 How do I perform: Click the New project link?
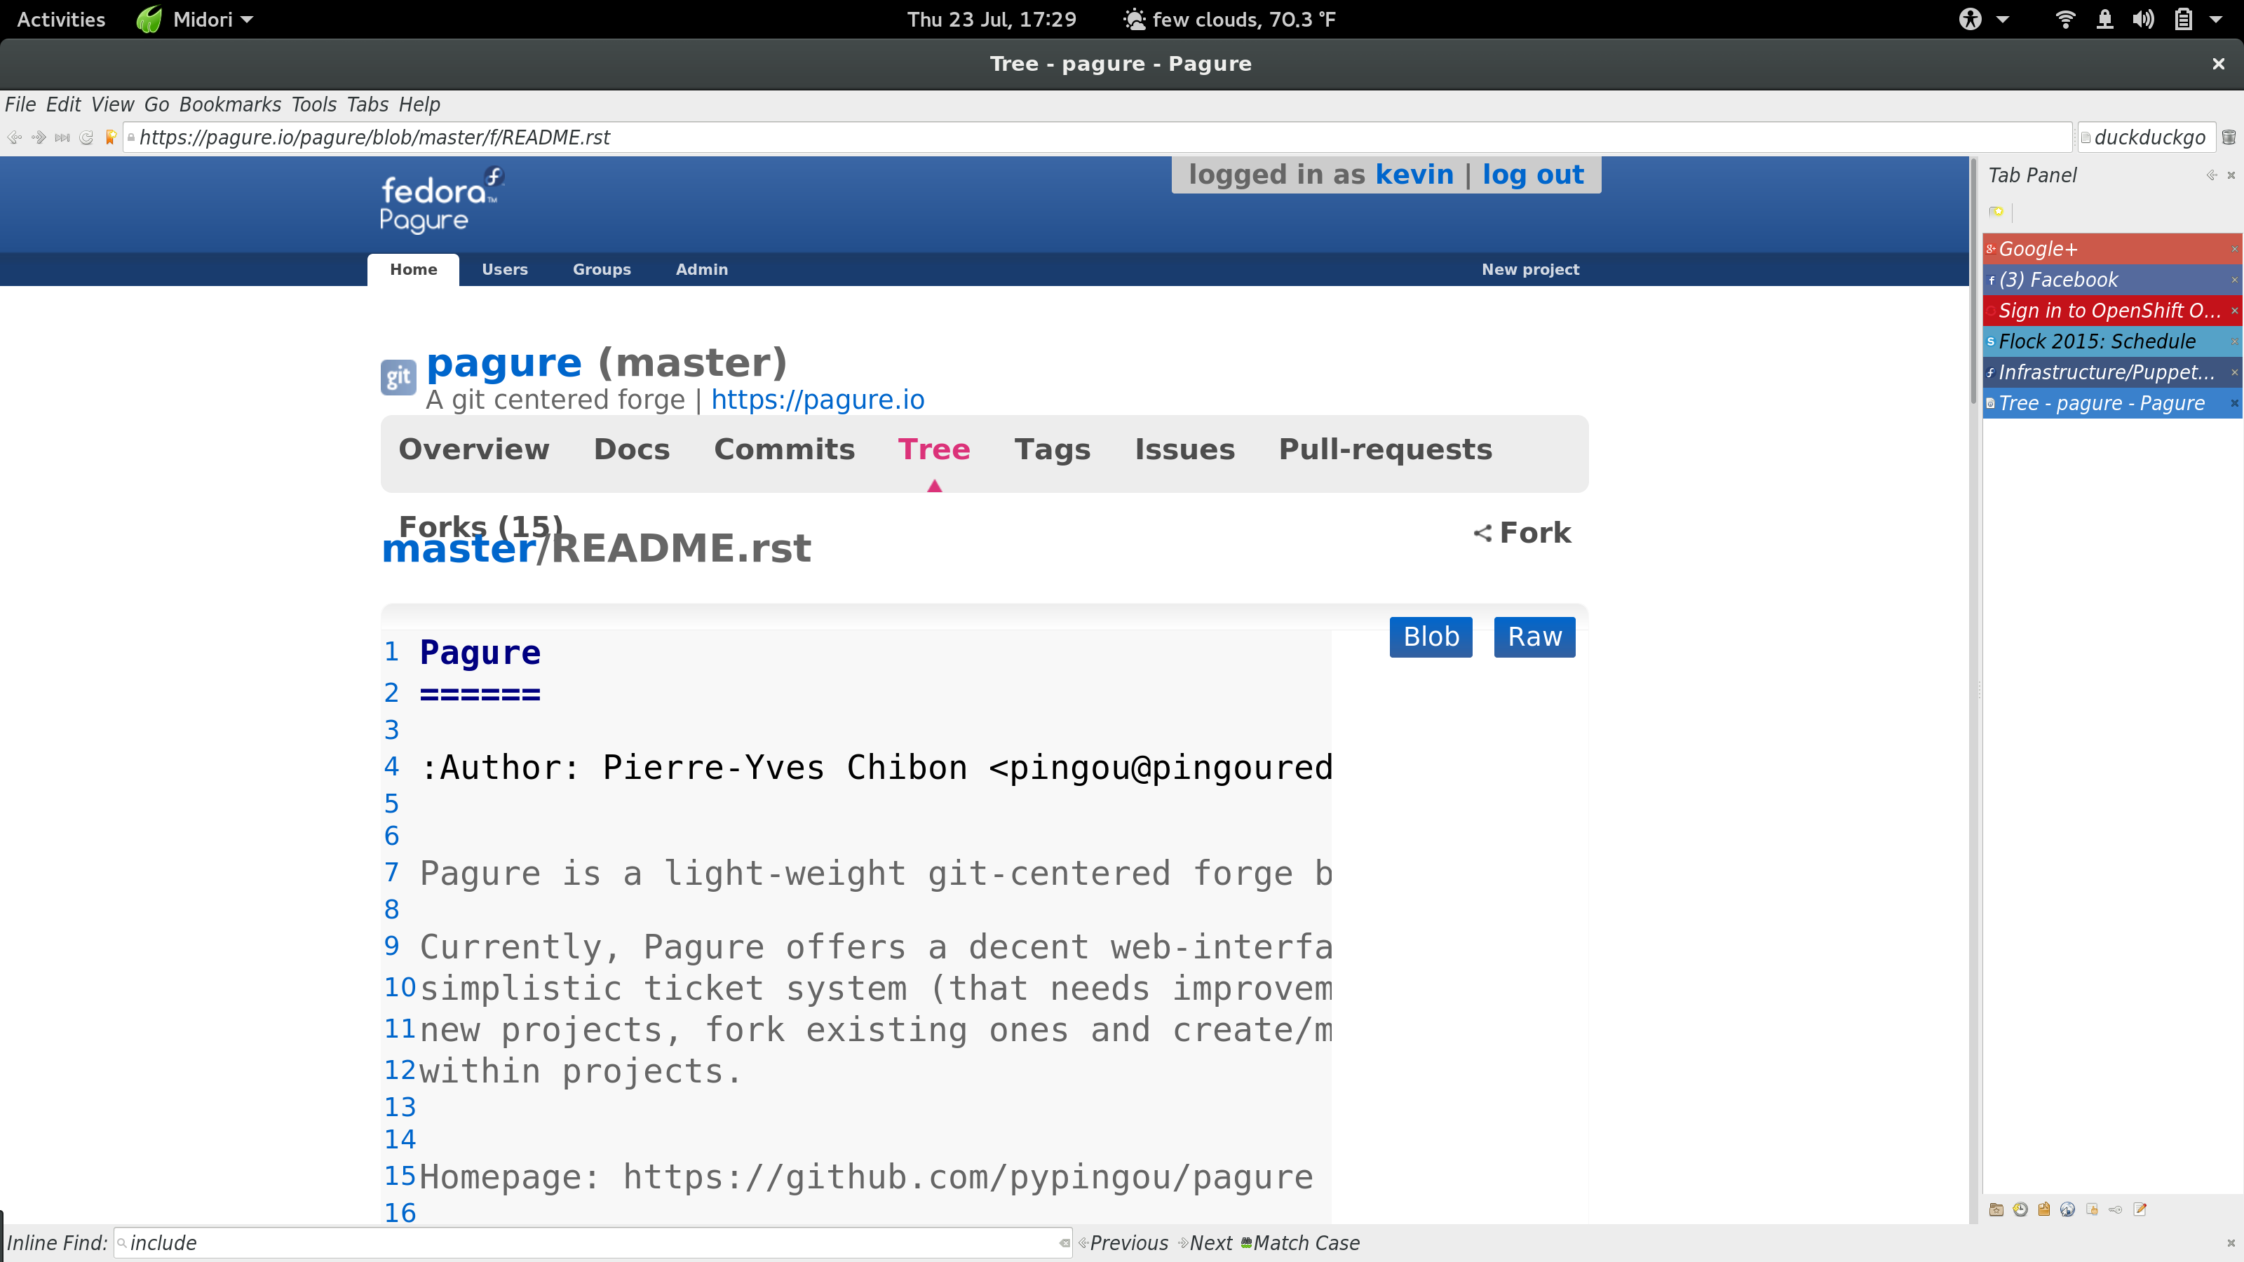coord(1529,270)
